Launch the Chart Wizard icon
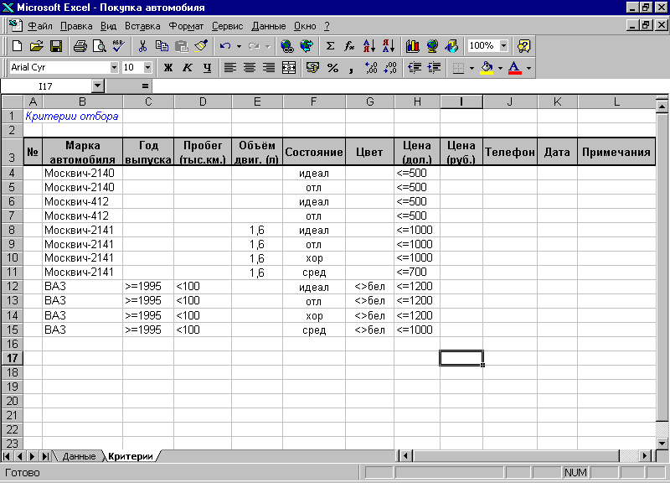 click(412, 46)
